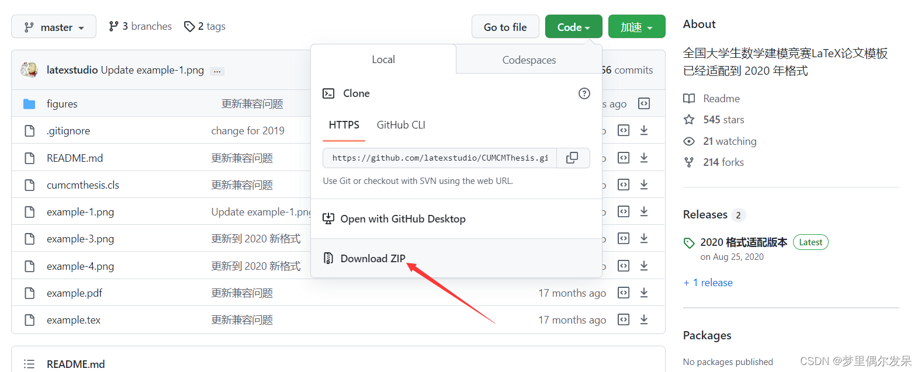Open the example-4.png file

80,266
